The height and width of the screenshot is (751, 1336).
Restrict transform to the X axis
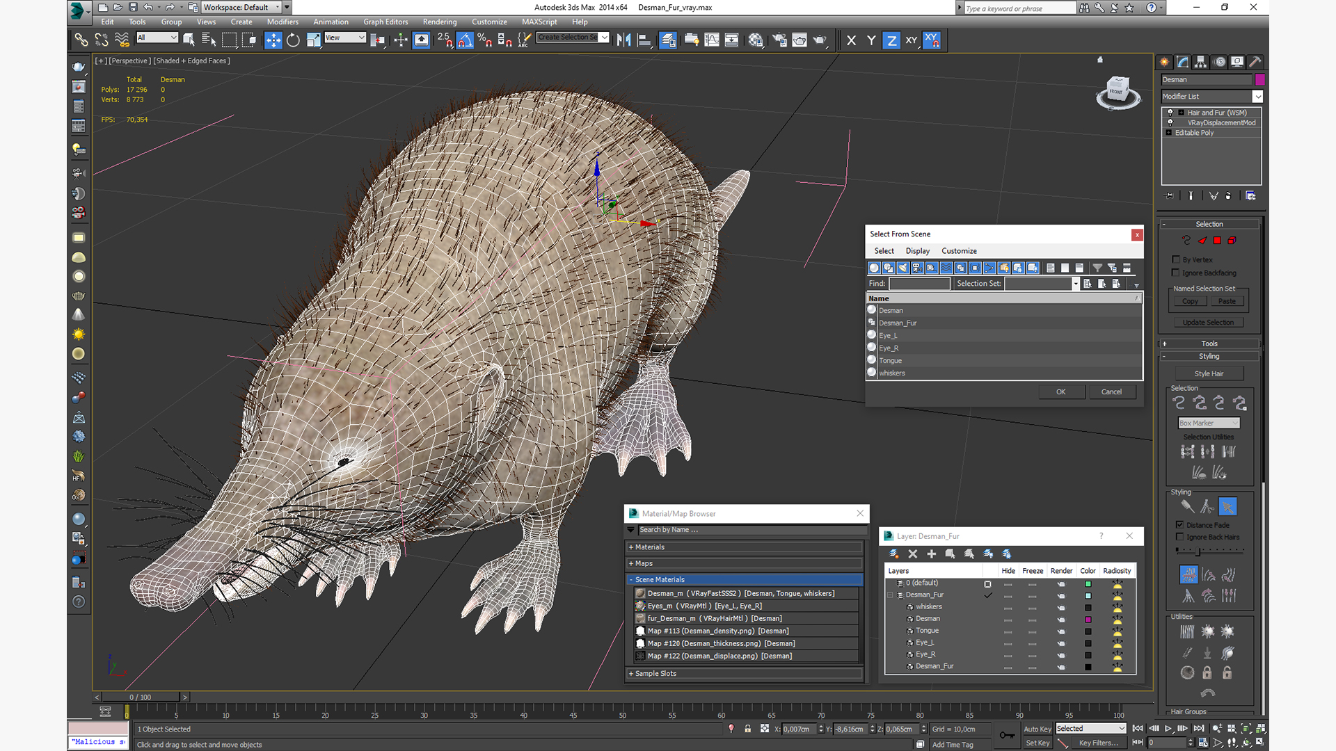click(x=851, y=40)
